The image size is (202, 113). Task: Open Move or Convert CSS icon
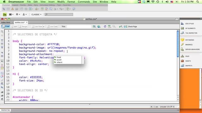(2, 87)
